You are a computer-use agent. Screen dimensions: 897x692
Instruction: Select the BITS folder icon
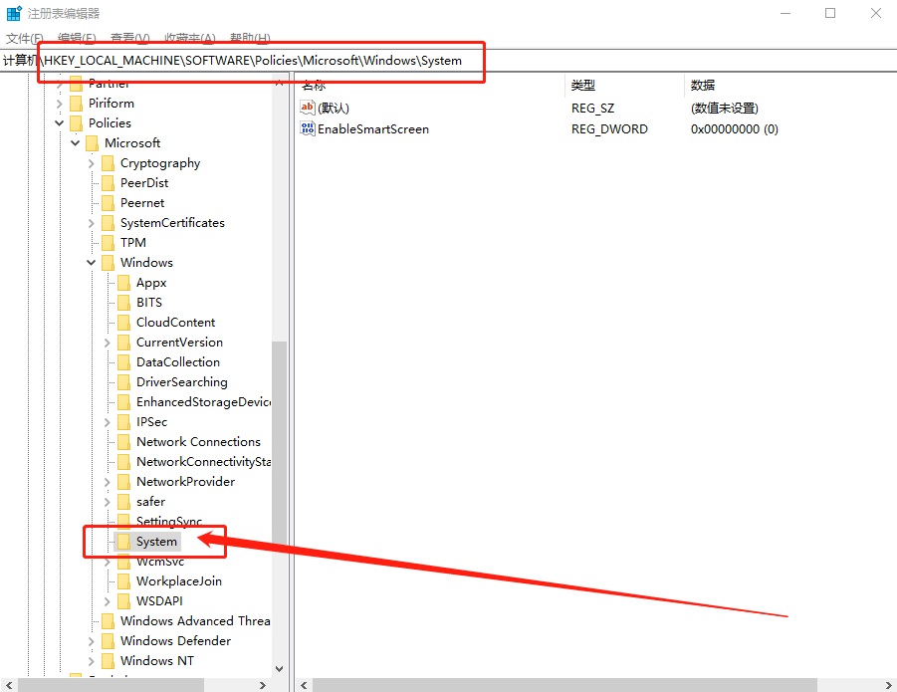[x=123, y=303]
